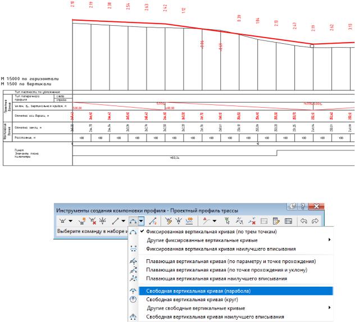355x322 pixels.
Task: Click the Расстояние, м row label
Action: 25,137
